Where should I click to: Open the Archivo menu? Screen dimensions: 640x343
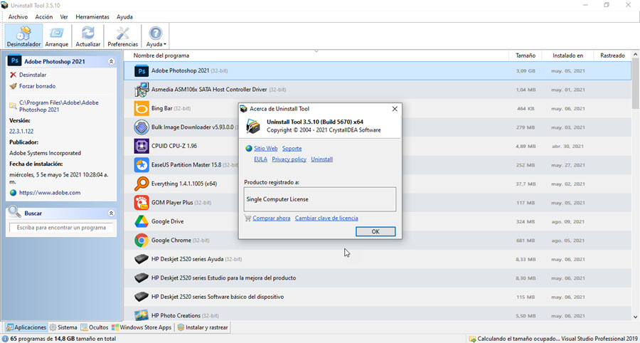pyautogui.click(x=18, y=17)
